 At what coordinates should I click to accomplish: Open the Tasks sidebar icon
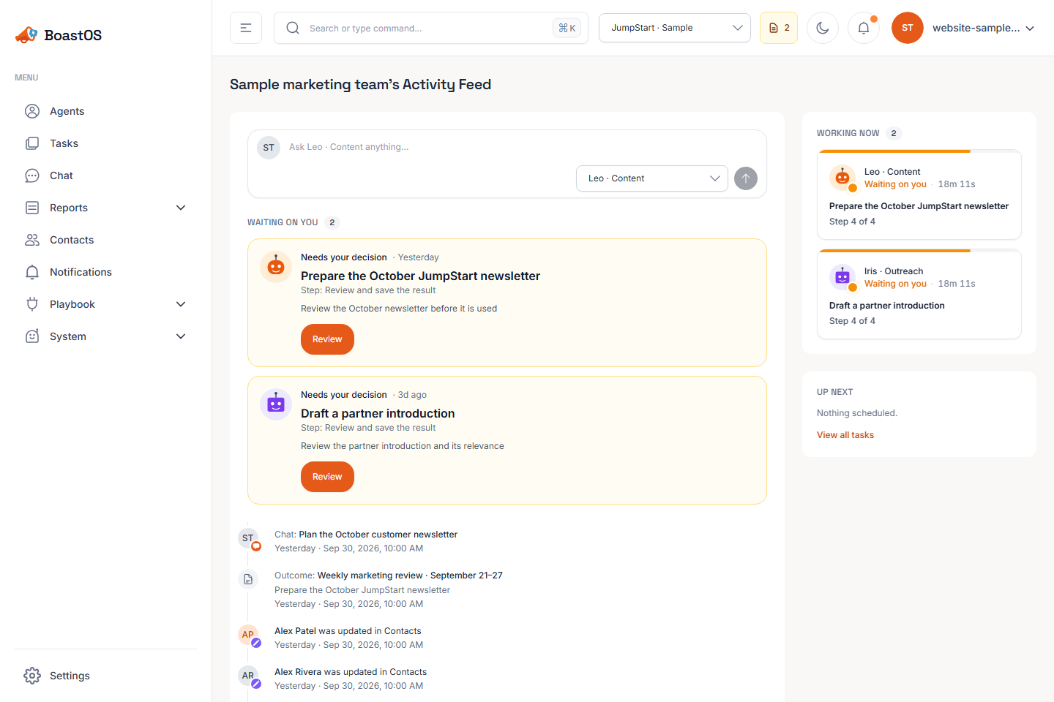point(32,143)
